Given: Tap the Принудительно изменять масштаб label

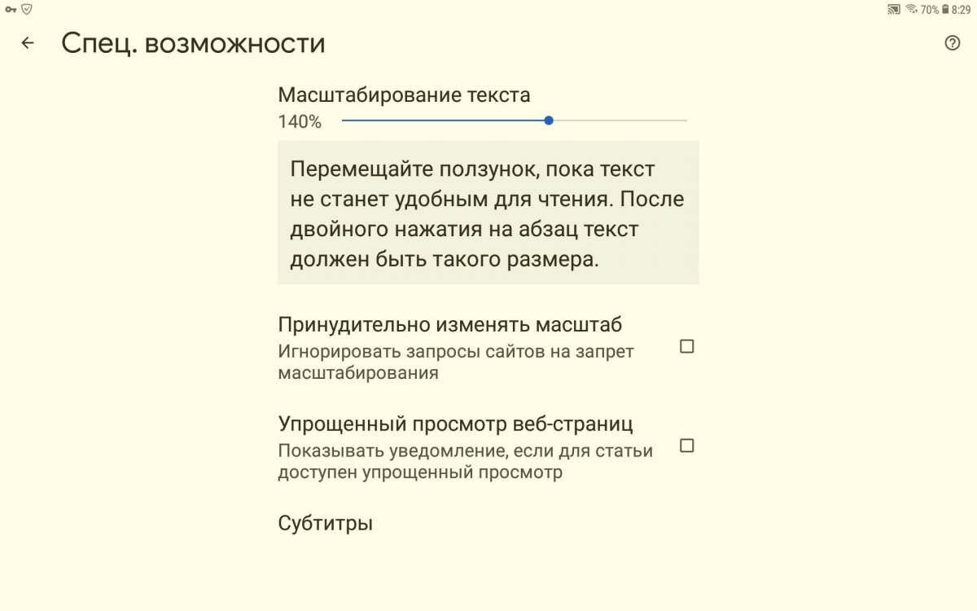Looking at the screenshot, I should tap(450, 324).
